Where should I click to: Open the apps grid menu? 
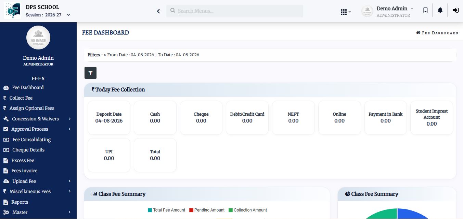tap(346, 12)
